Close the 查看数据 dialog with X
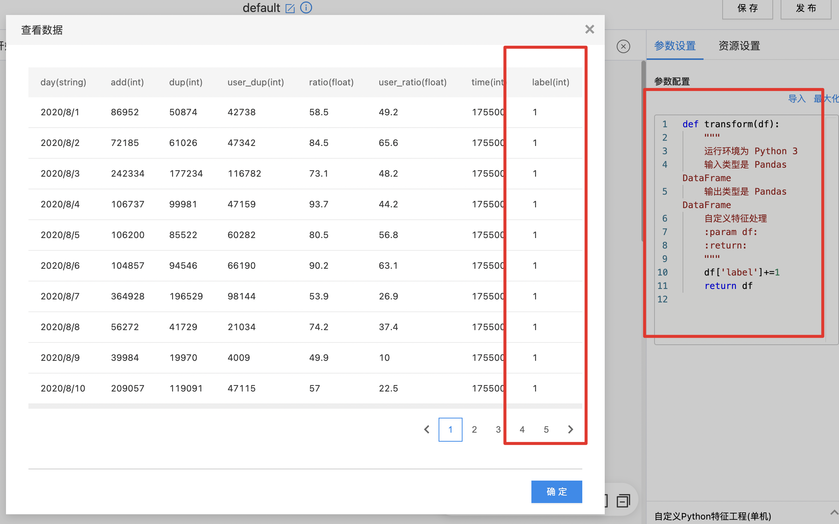The height and width of the screenshot is (524, 839). point(589,29)
